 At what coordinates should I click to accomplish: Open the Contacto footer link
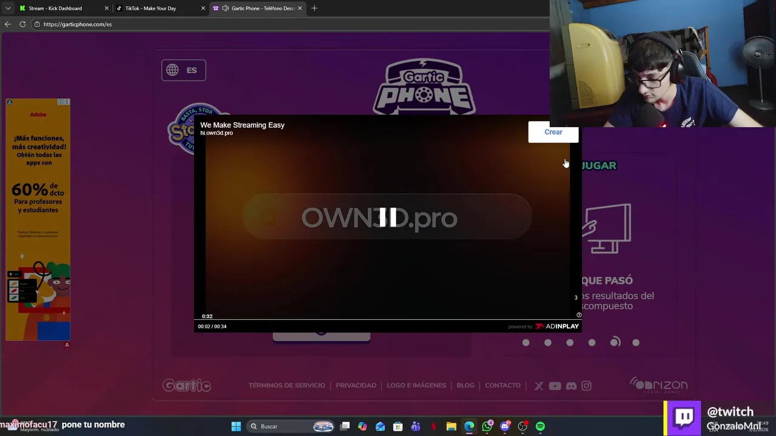coord(503,385)
